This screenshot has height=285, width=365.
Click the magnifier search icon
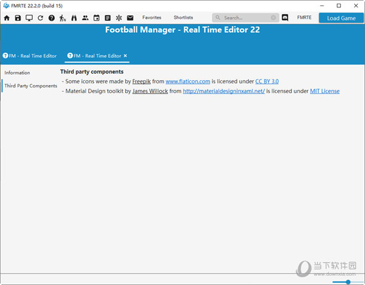click(x=218, y=18)
